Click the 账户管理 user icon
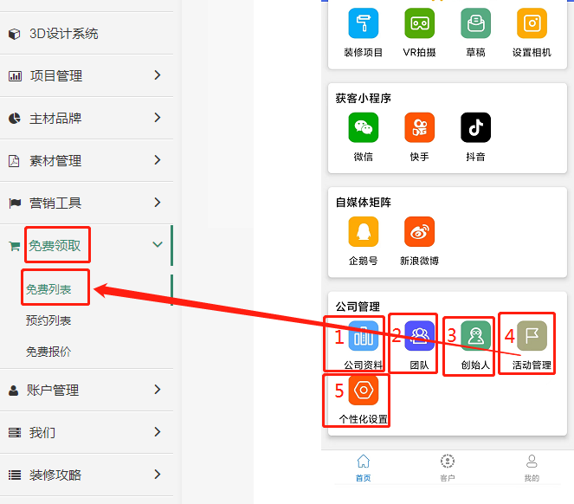The image size is (574, 504). (14, 391)
